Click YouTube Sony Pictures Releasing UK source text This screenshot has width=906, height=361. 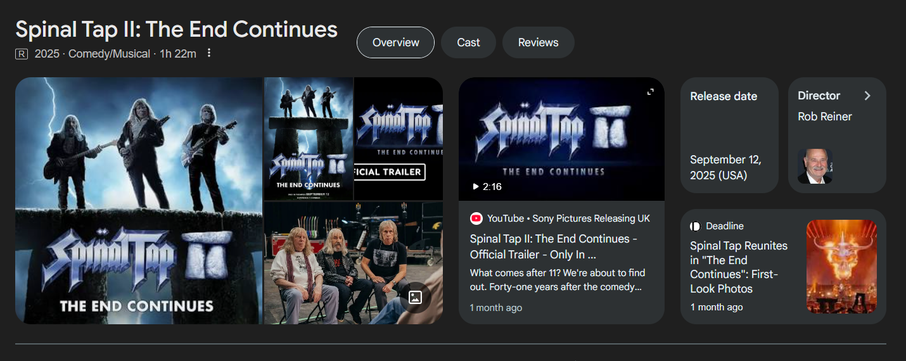coord(568,218)
